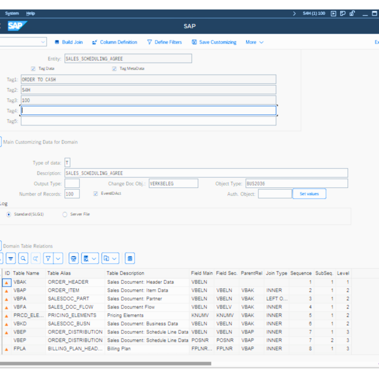Open the dropdown arrow next to the filter icon
This screenshot has height=379, width=379.
[58, 258]
